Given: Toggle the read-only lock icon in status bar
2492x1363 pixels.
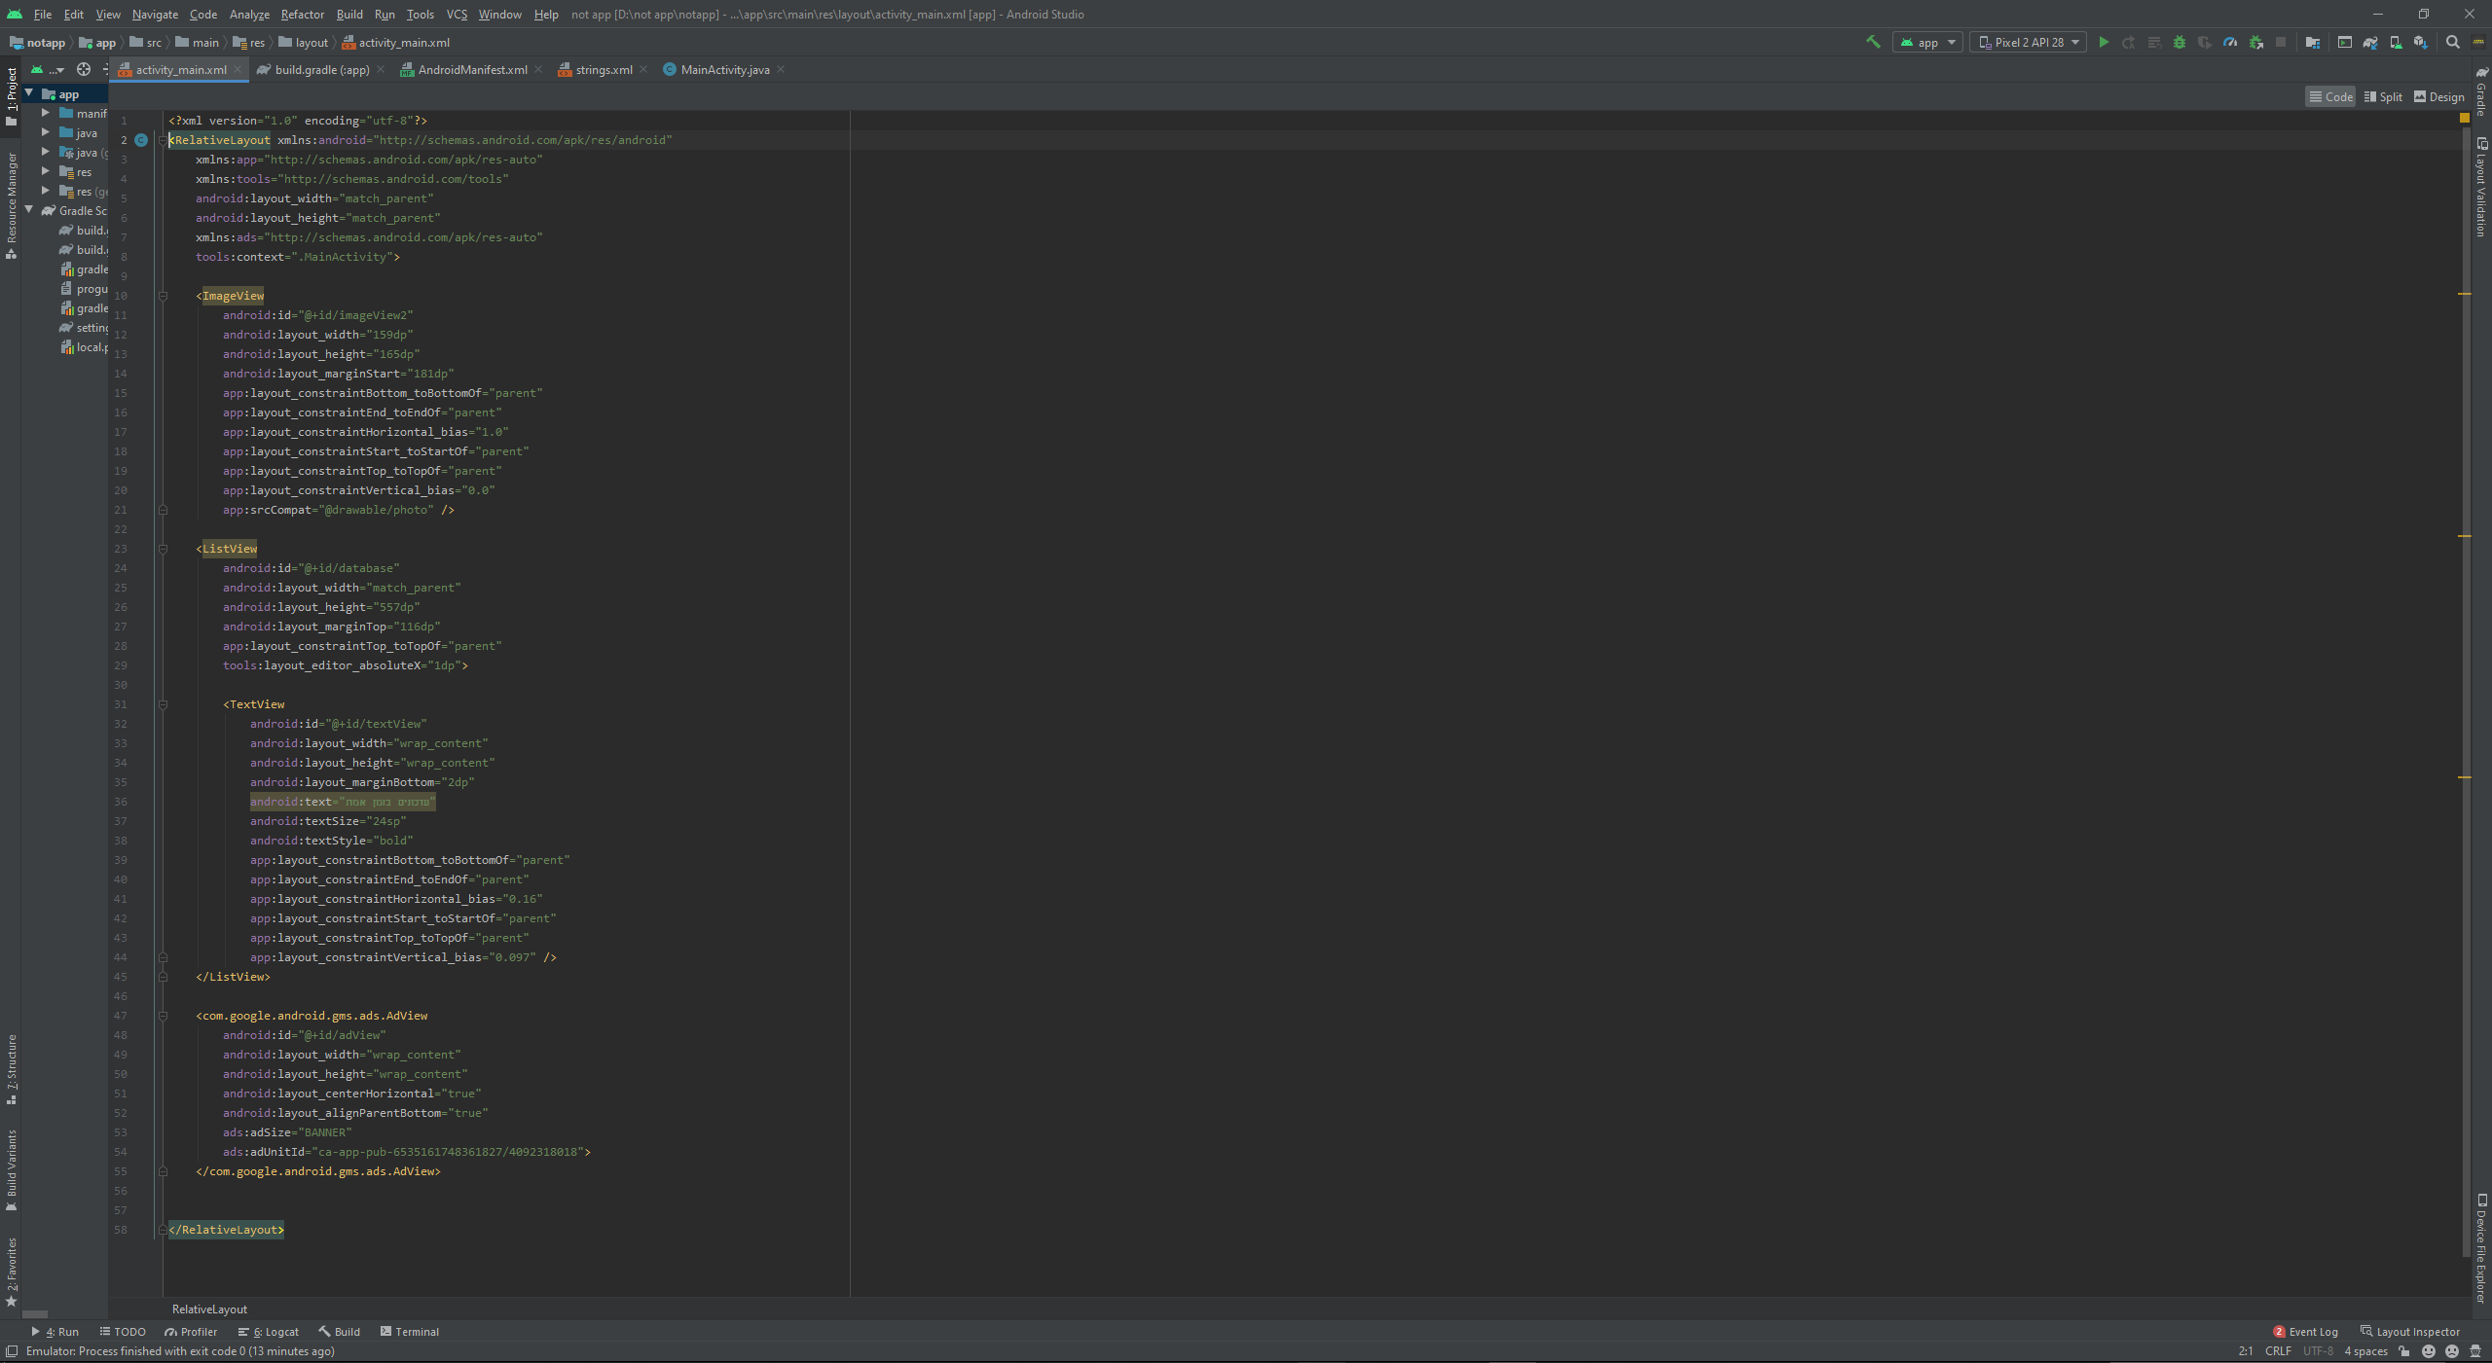Looking at the screenshot, I should coord(2404,1350).
